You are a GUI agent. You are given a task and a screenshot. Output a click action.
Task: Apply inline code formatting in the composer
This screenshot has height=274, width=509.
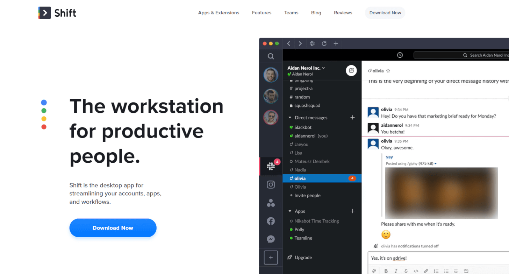[x=416, y=271]
